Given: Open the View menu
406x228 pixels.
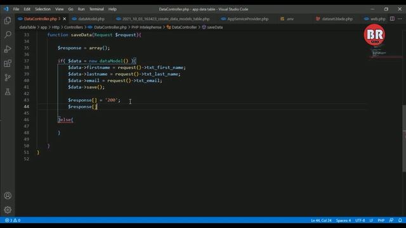Looking at the screenshot, I should [59, 9].
